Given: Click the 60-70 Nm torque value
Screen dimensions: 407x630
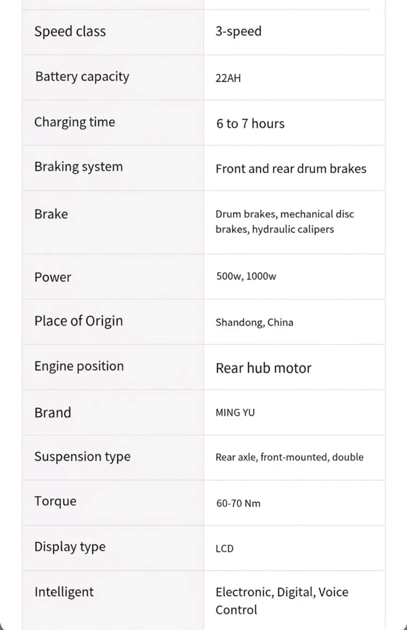Looking at the screenshot, I should [x=238, y=503].
